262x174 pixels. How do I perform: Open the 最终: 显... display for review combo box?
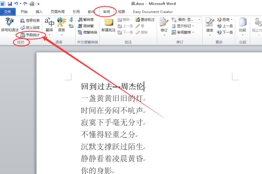(x=189, y=20)
